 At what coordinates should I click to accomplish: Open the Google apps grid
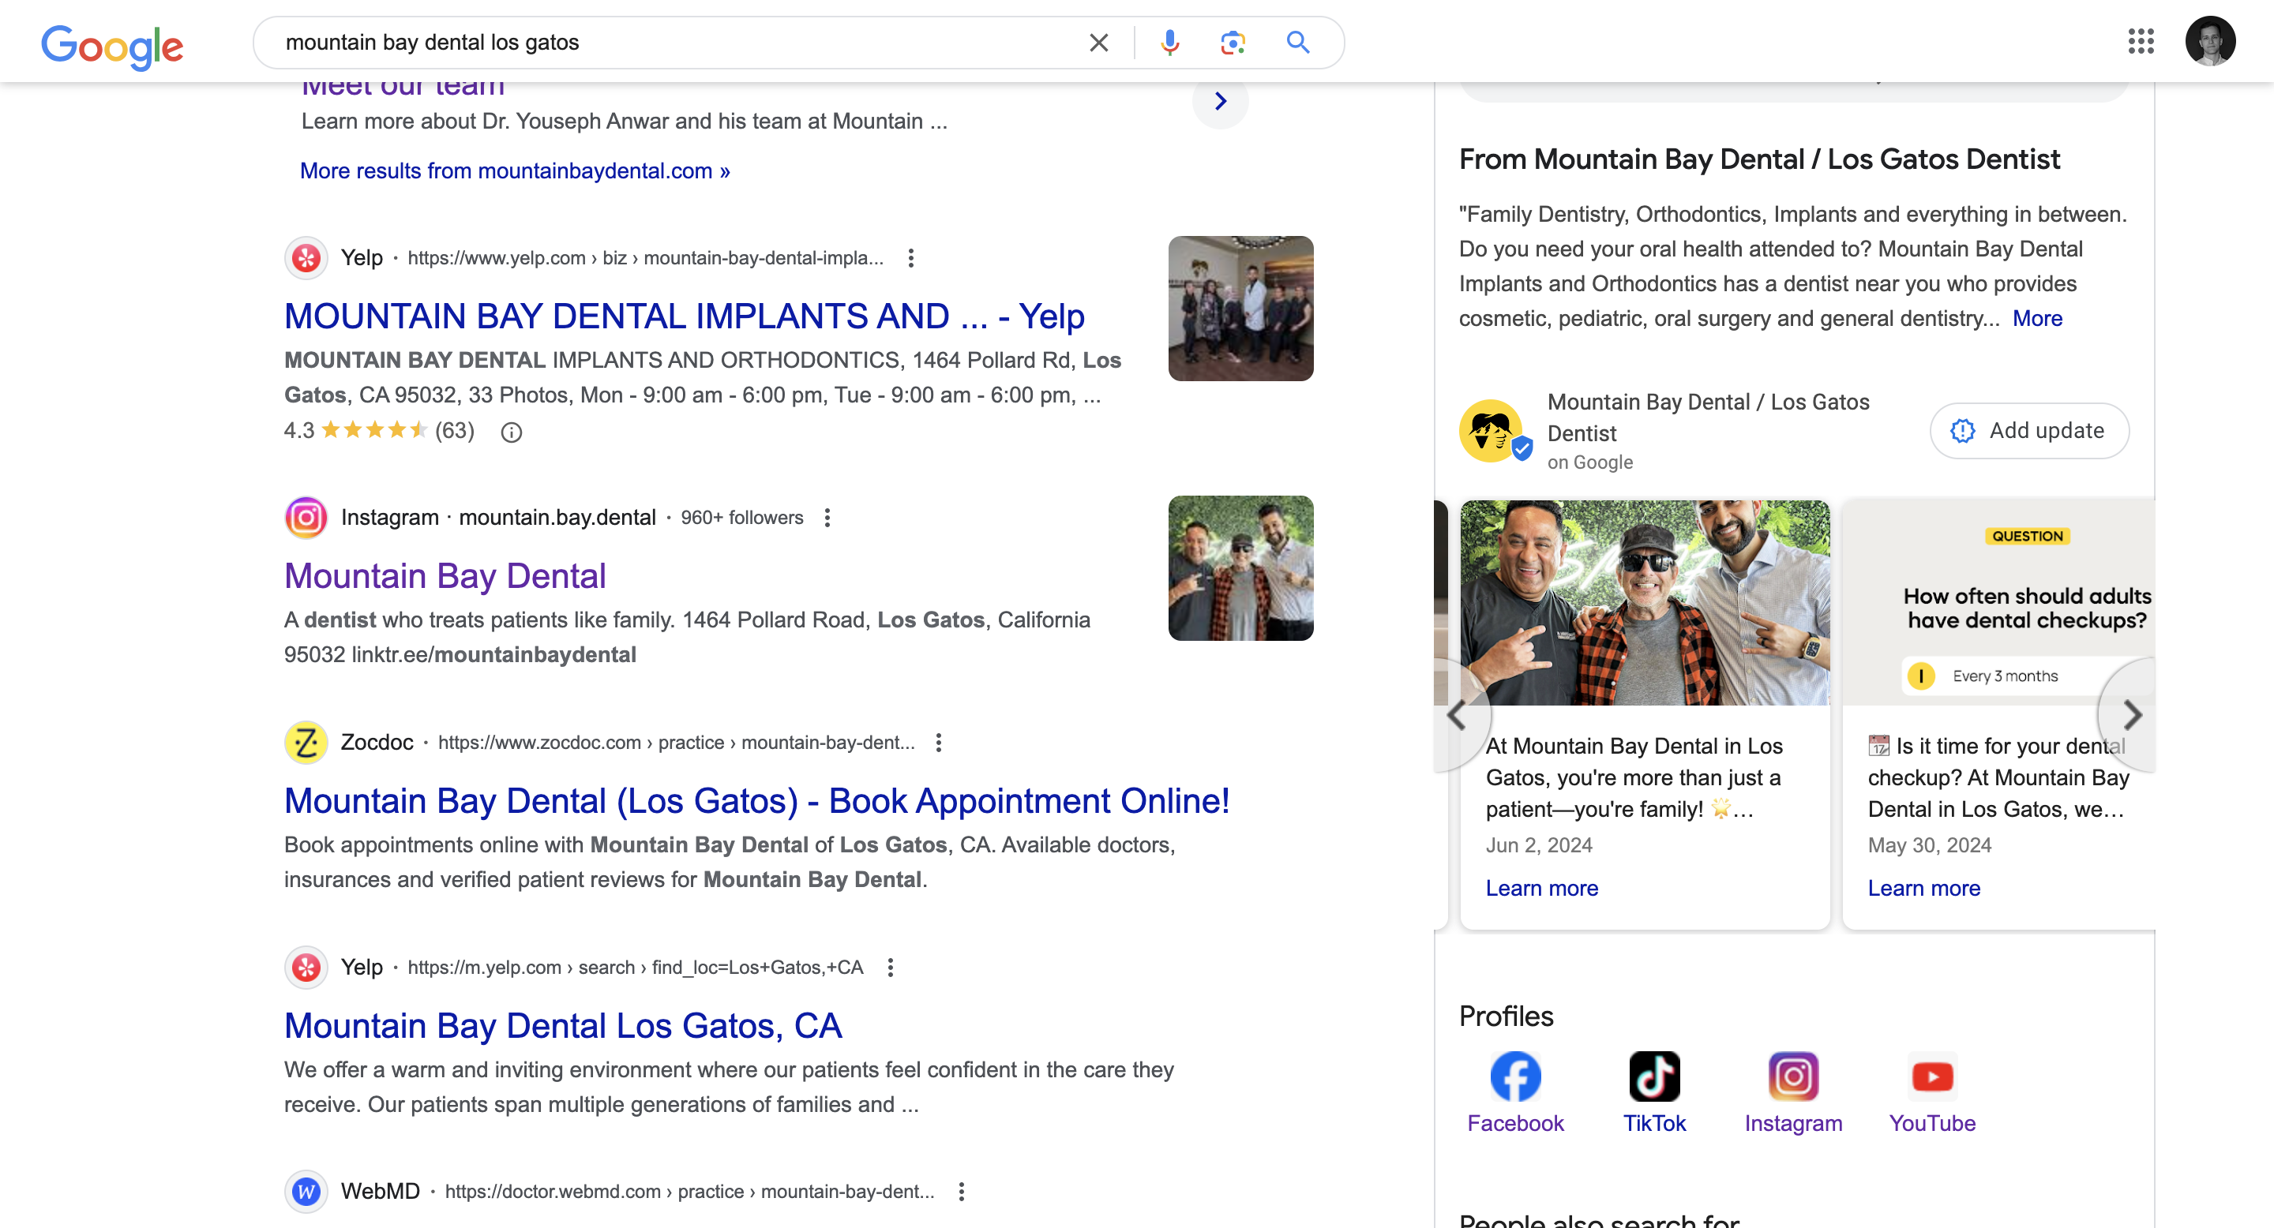pyautogui.click(x=2141, y=42)
